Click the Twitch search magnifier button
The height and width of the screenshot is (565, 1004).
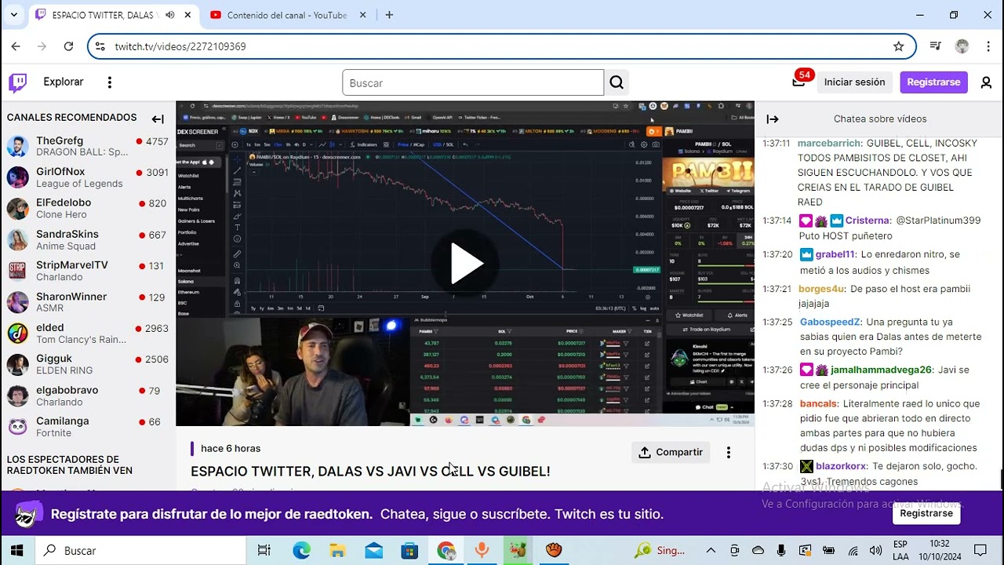click(x=617, y=82)
